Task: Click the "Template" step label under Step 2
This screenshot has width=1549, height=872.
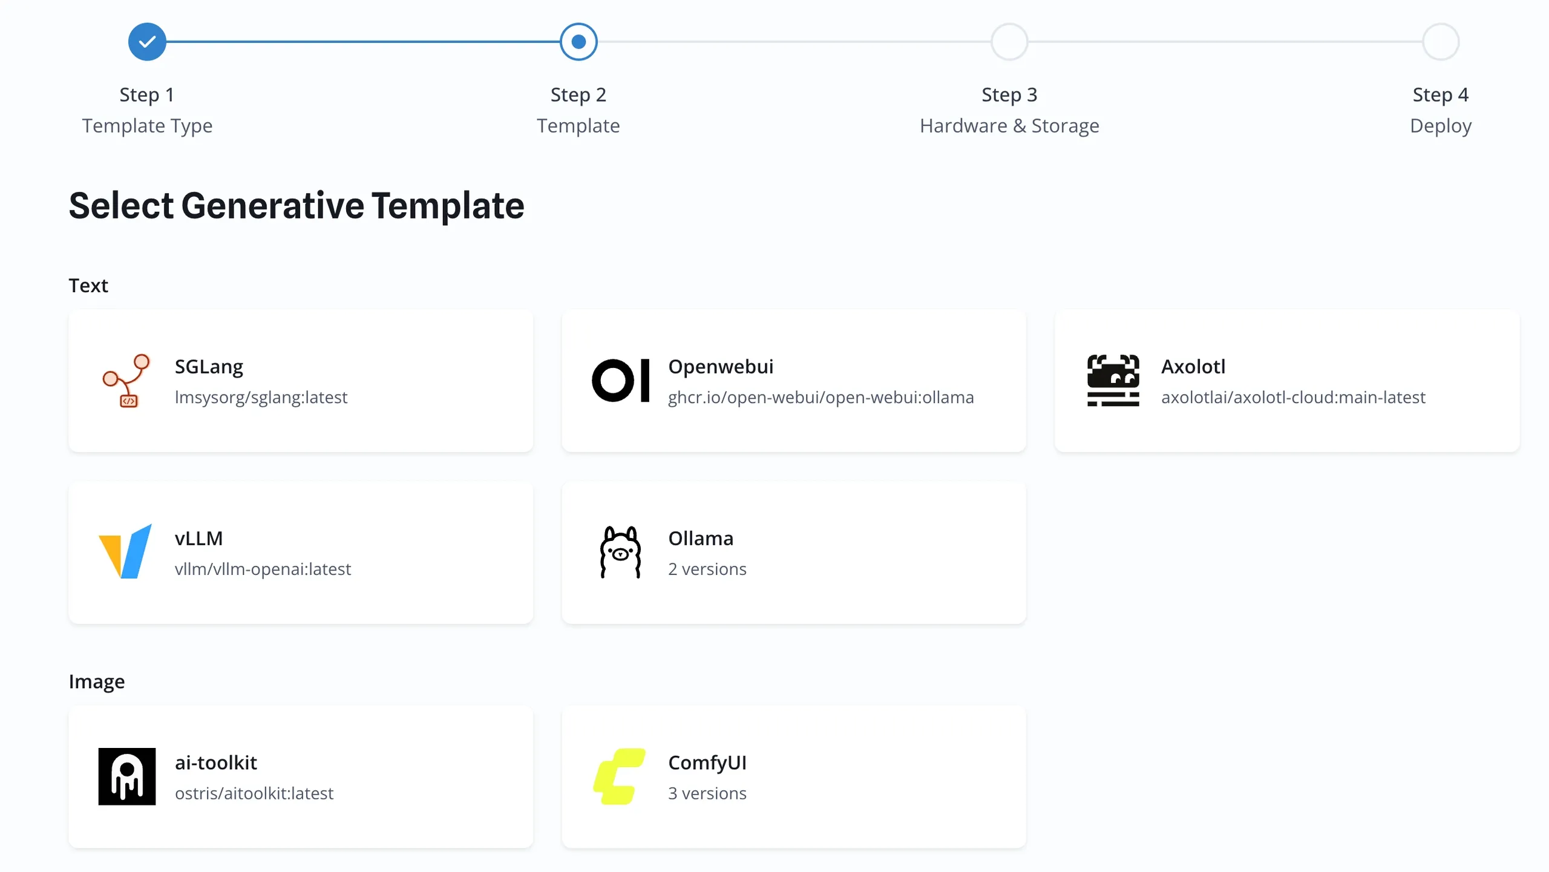Action: pos(578,126)
